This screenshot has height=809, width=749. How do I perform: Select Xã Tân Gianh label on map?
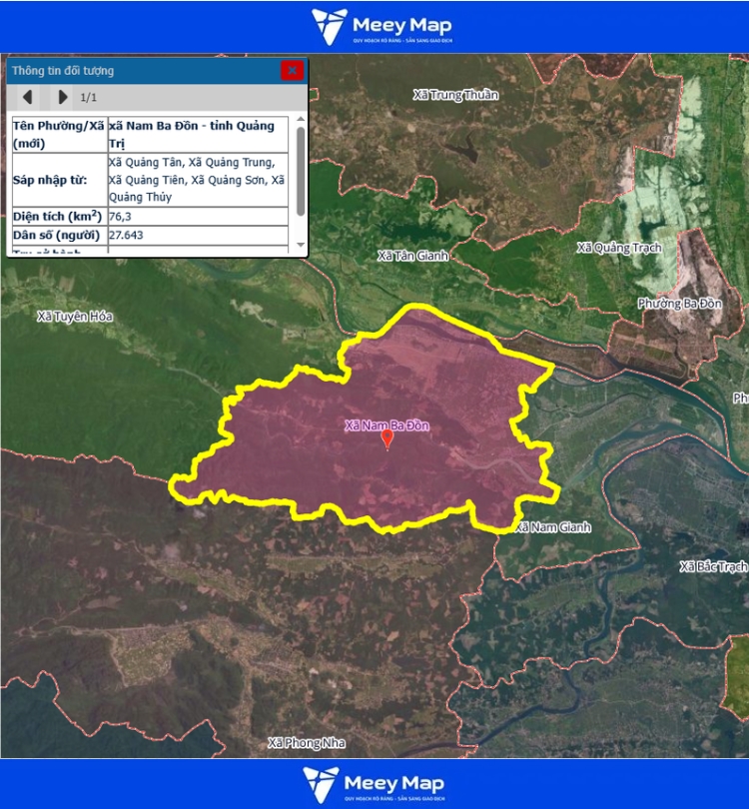tap(412, 256)
